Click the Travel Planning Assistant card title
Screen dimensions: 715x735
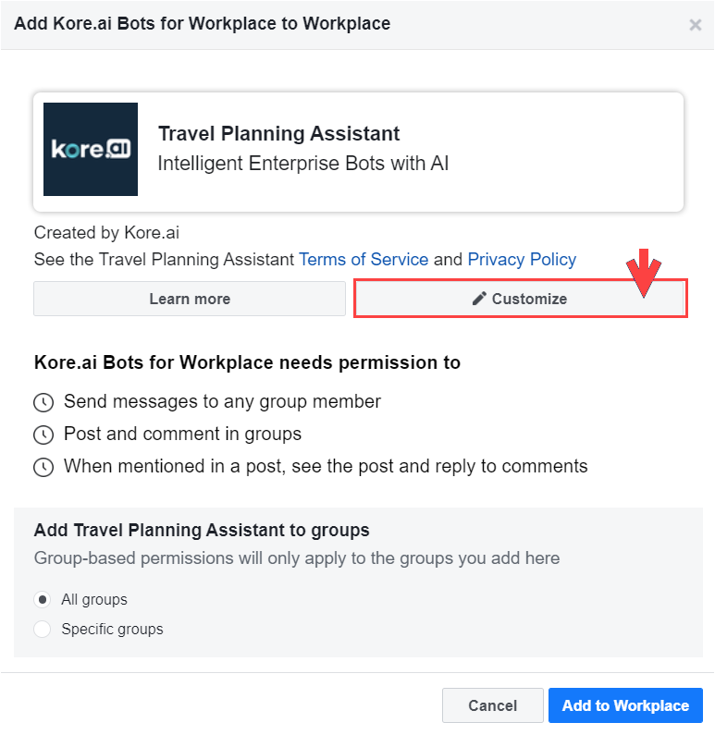(279, 134)
